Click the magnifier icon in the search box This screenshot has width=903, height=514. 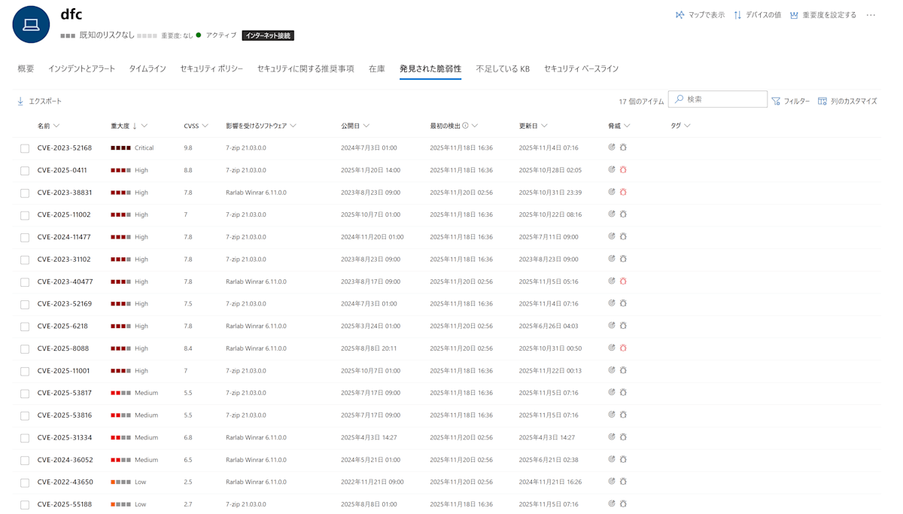click(x=679, y=99)
